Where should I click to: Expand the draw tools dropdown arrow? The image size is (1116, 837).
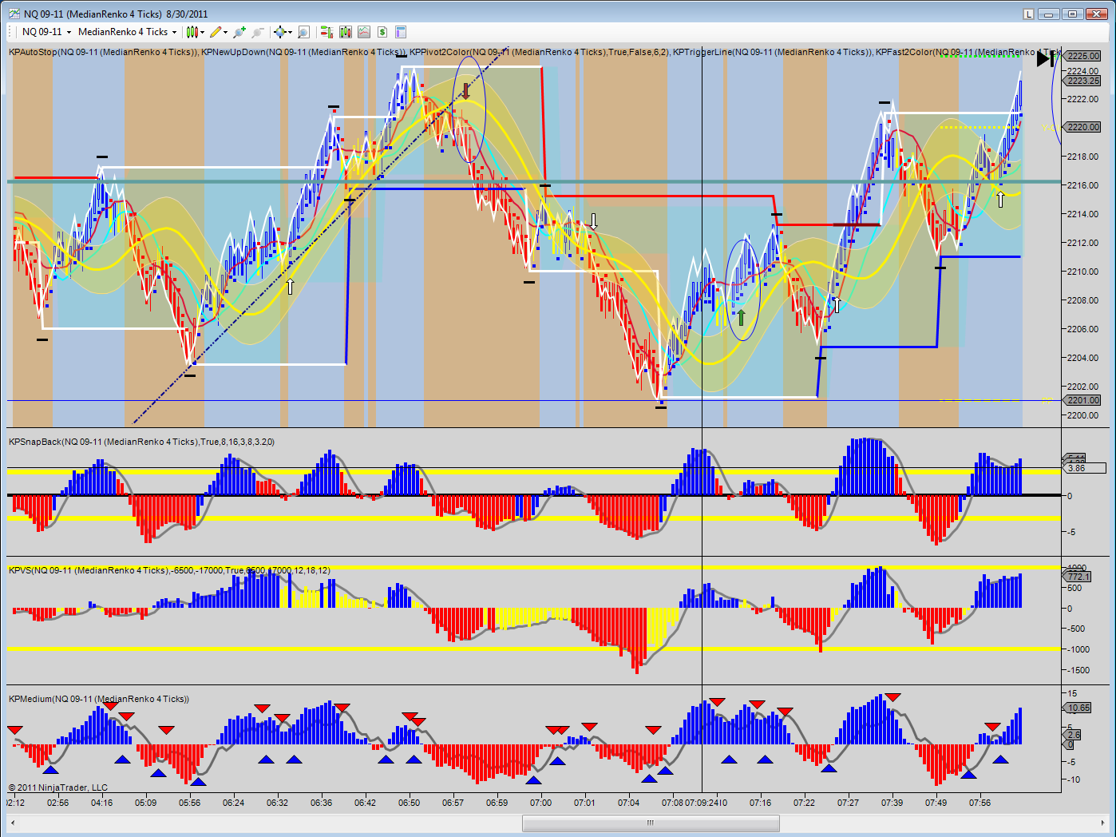(x=226, y=32)
